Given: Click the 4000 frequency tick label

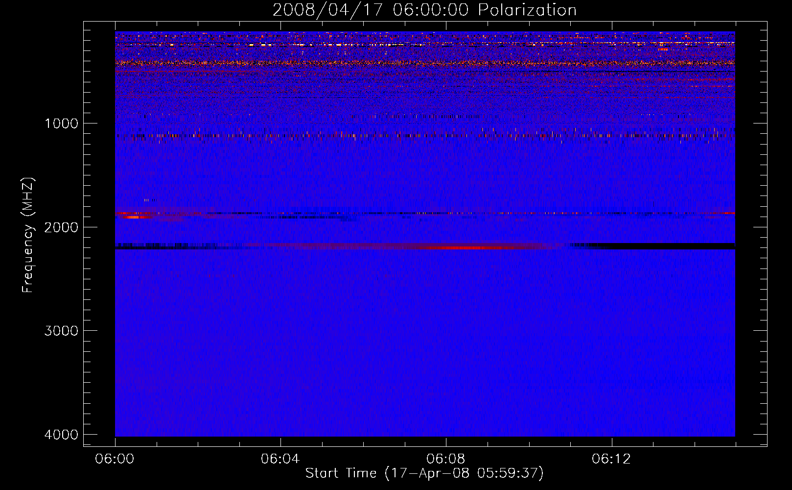Looking at the screenshot, I should pos(61,435).
